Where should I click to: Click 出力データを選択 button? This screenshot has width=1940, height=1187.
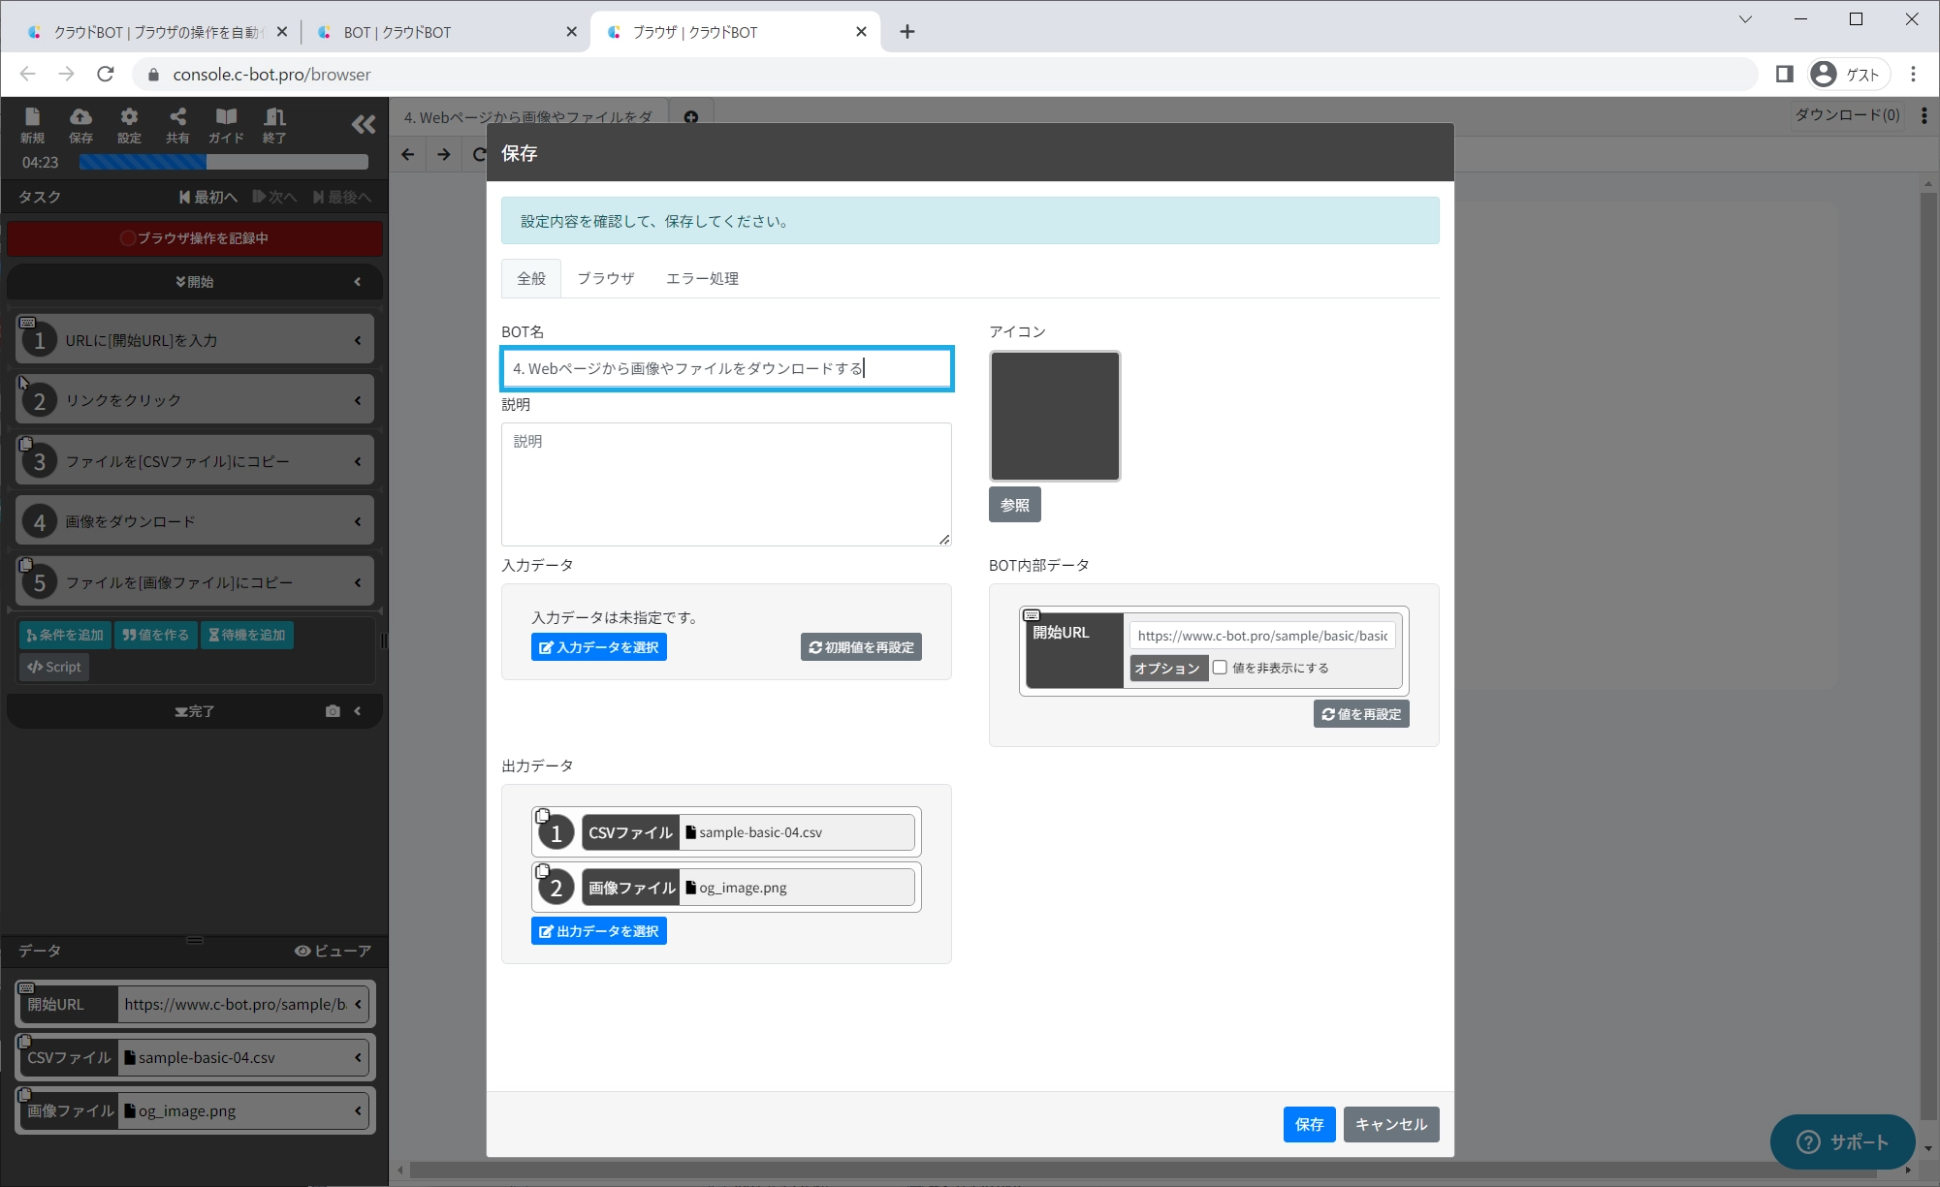coord(598,931)
